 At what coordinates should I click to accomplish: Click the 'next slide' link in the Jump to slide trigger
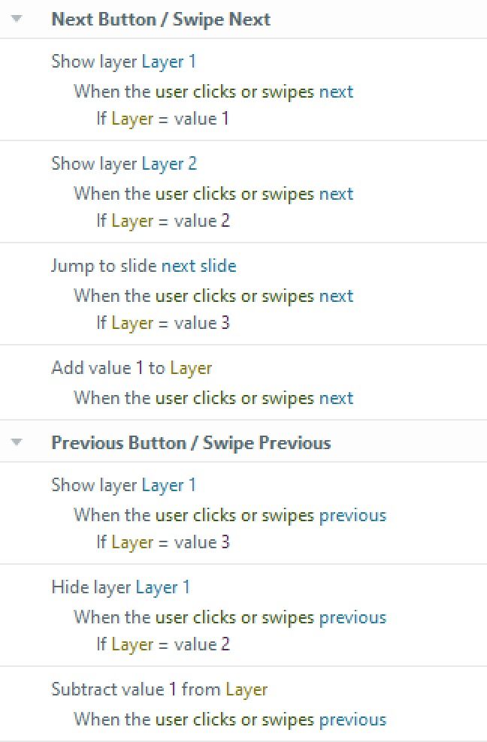point(198,266)
